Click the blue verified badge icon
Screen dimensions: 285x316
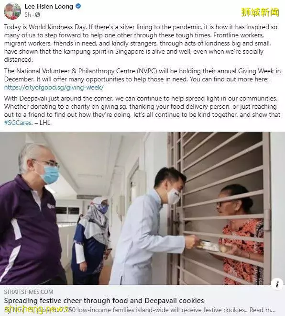point(78,6)
